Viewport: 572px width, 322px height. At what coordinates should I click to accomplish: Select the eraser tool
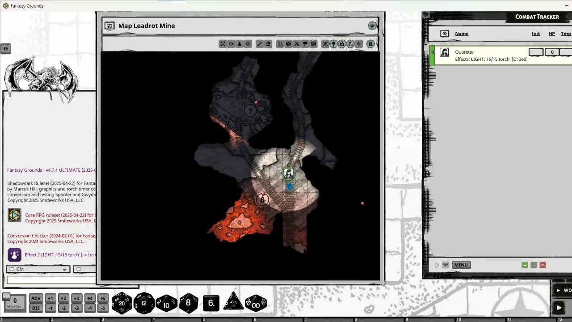click(x=268, y=44)
